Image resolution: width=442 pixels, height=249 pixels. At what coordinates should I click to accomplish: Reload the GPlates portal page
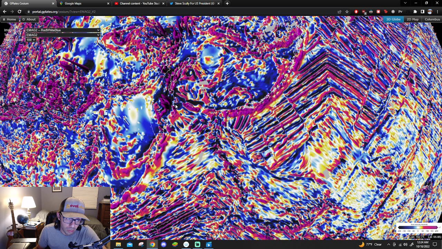(19, 11)
